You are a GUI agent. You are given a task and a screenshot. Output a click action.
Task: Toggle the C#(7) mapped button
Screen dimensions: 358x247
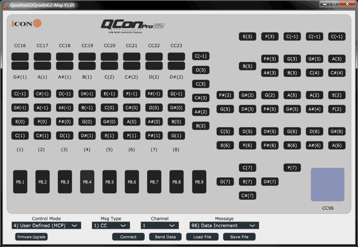coord(247,195)
